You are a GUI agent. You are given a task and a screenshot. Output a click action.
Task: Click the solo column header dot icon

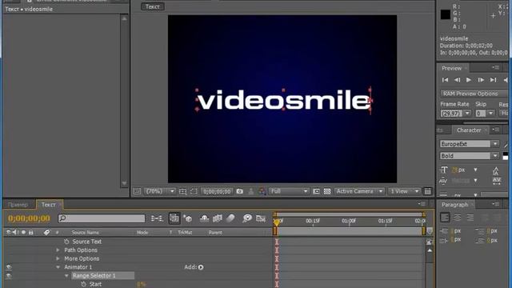tap(23, 232)
